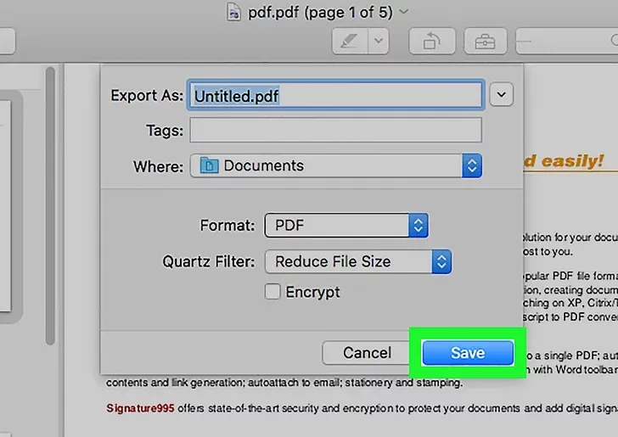
Task: Click the Signature995 red link text
Action: (x=140, y=408)
